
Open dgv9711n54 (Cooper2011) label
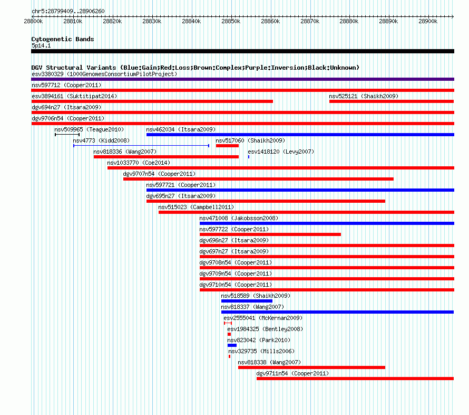pos(292,373)
